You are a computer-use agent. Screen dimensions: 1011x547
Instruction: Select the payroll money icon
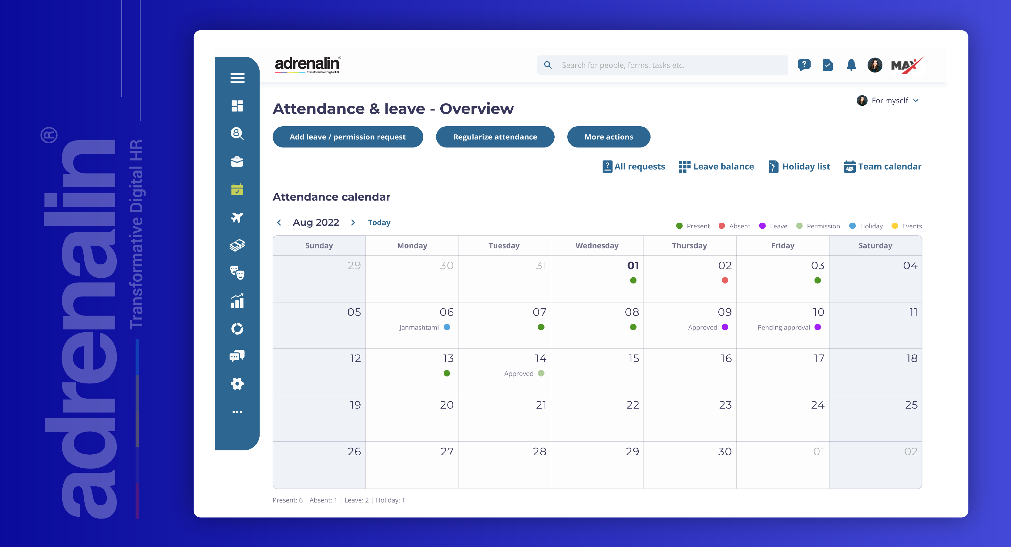click(237, 246)
